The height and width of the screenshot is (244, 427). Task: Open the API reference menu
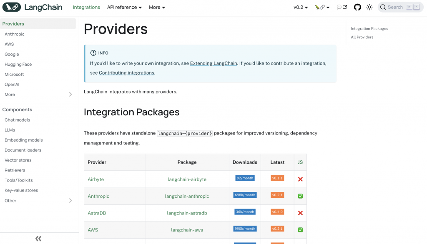[x=124, y=7]
